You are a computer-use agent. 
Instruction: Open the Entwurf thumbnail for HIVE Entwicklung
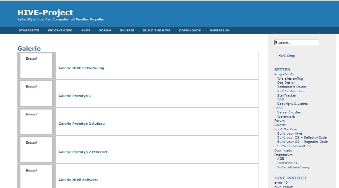point(36,66)
